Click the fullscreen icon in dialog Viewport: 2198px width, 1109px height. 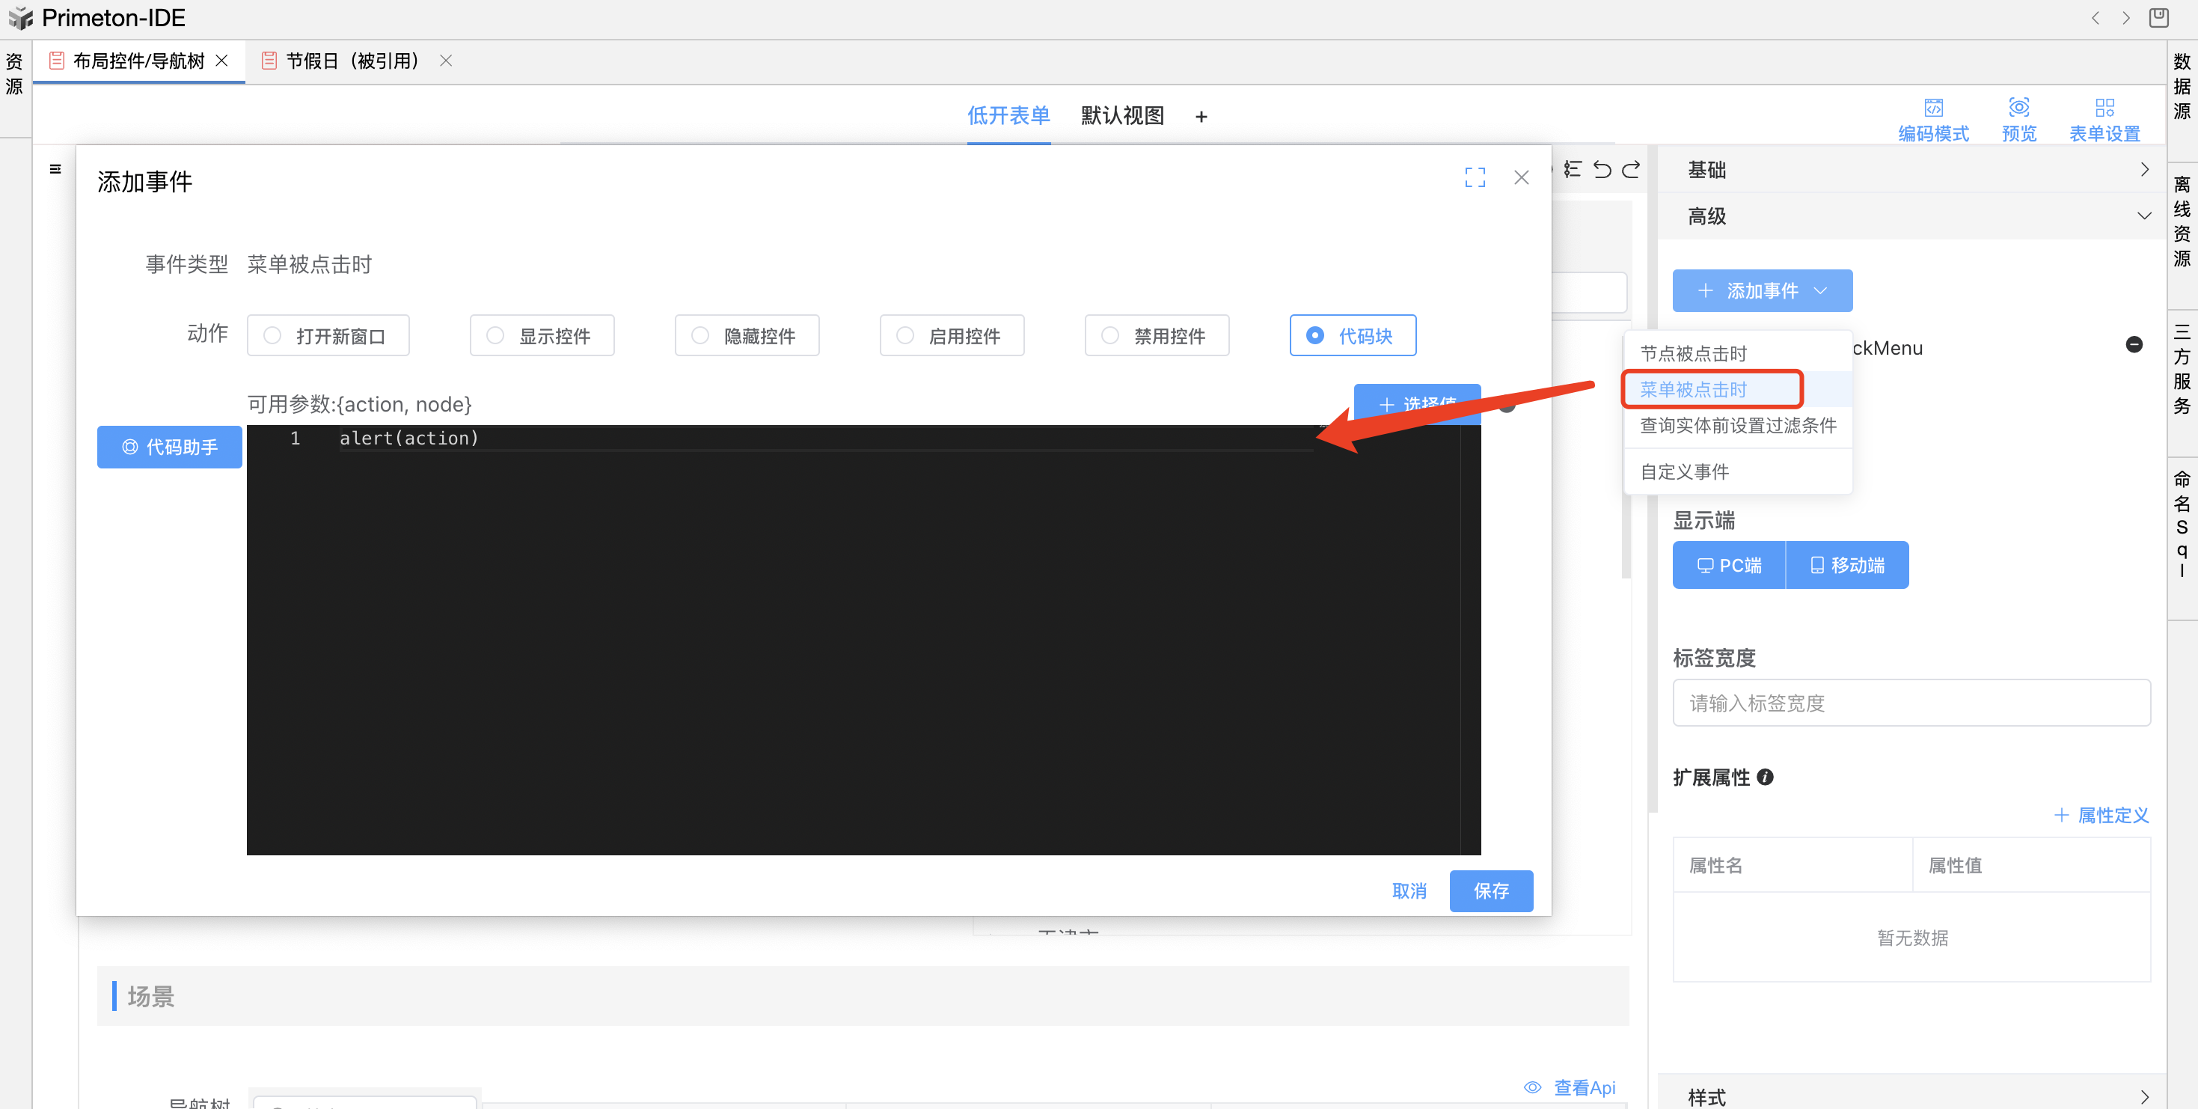point(1475,177)
